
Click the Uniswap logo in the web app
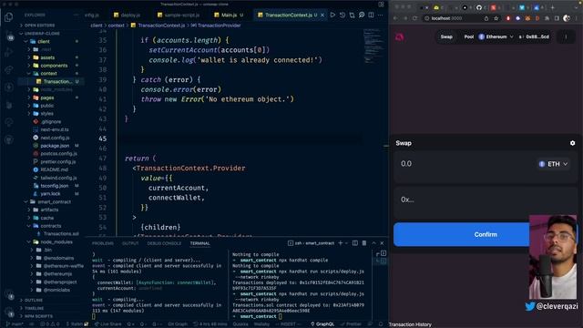[400, 36]
